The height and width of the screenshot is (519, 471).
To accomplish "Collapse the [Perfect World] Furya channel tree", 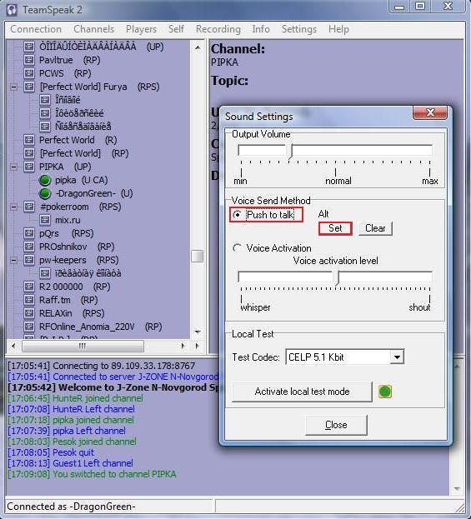I will pyautogui.click(x=13, y=87).
